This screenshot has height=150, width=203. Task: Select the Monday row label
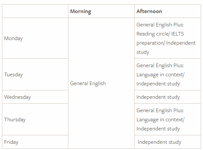[13, 38]
